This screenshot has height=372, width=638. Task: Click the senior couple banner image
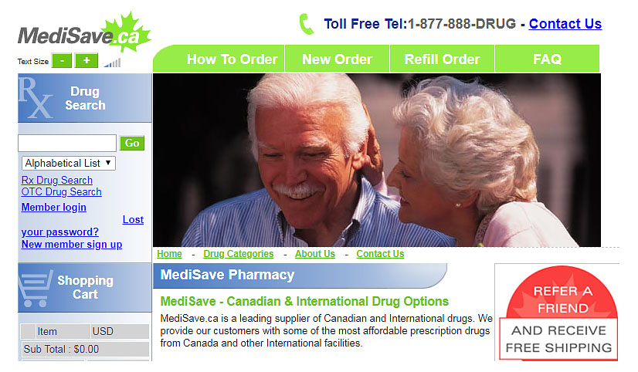pyautogui.click(x=377, y=160)
